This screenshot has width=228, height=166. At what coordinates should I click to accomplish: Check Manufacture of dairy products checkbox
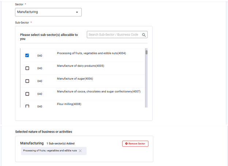27,68
